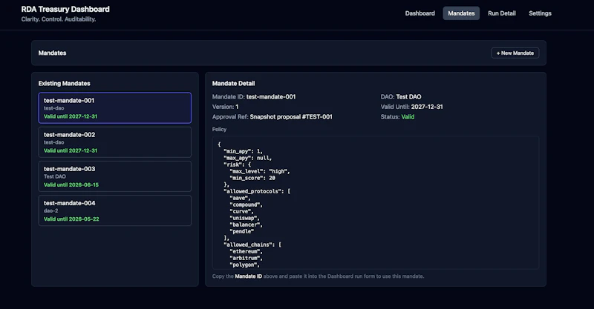
Task: Click the "max_level": "high" line
Action: [x=259, y=171]
